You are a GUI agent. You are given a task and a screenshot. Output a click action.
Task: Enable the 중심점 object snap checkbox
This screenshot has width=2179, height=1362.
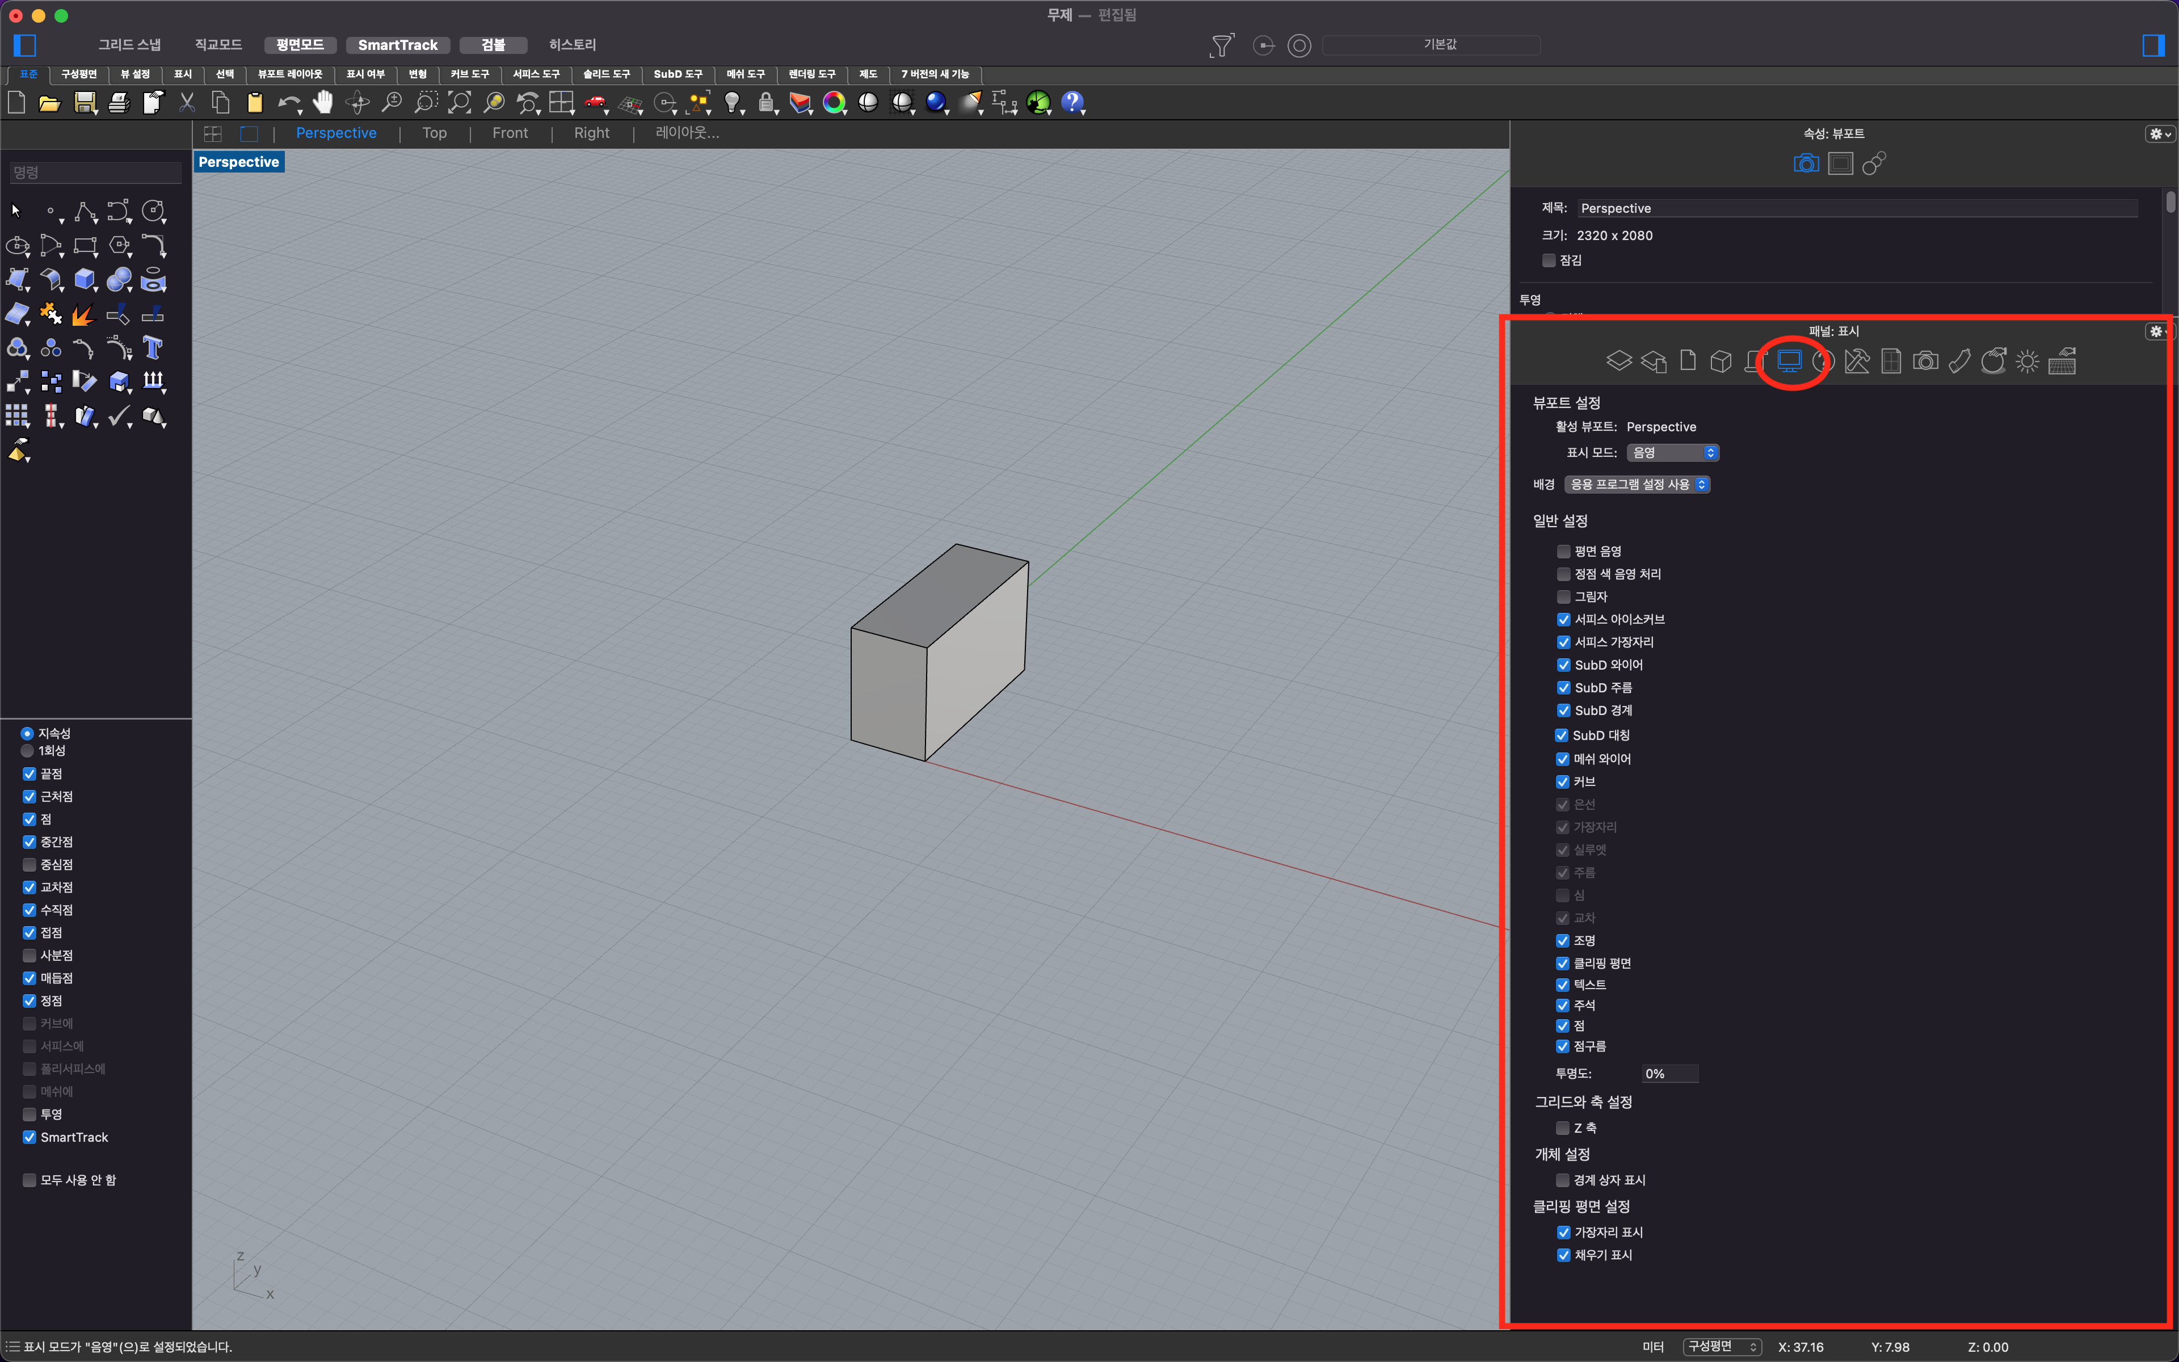tap(30, 864)
